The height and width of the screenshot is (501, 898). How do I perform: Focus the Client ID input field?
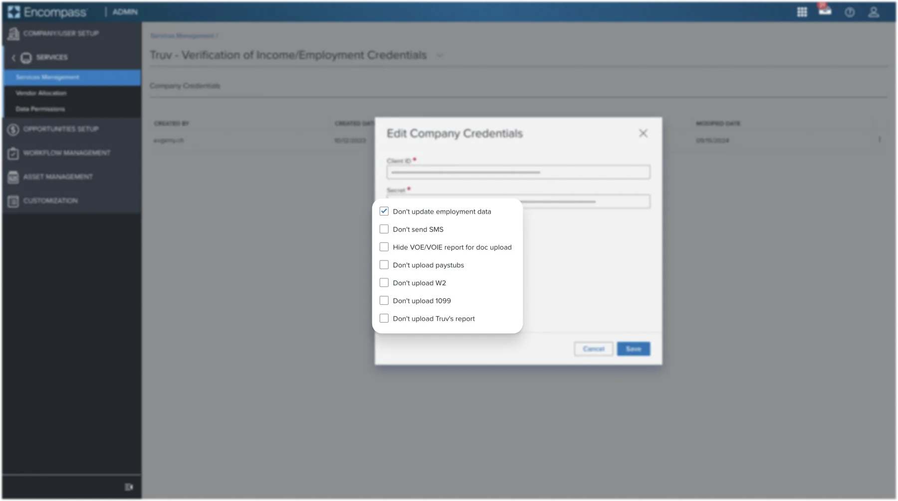coord(518,172)
